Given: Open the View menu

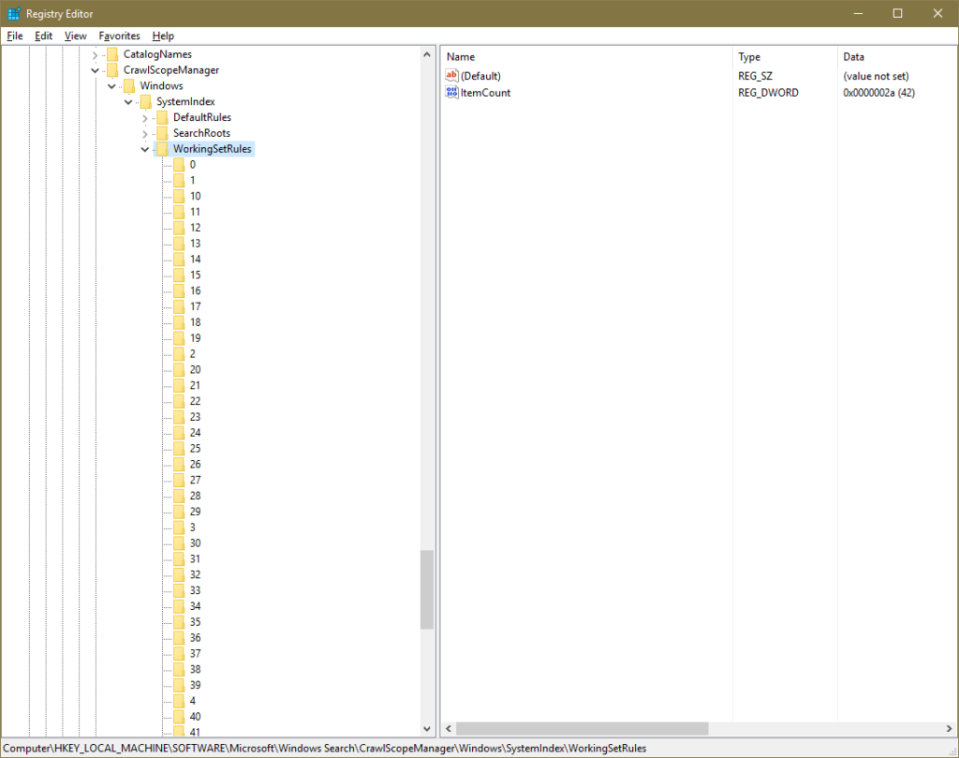Looking at the screenshot, I should (x=75, y=36).
